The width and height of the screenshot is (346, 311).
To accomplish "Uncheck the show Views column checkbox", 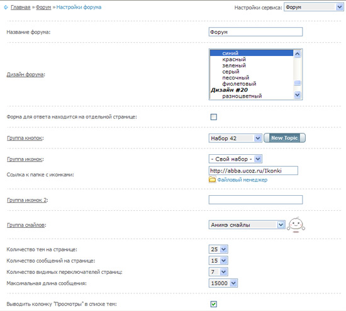I will click(x=214, y=304).
